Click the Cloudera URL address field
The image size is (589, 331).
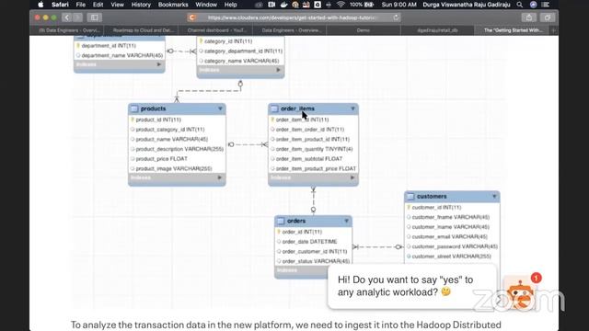click(294, 17)
